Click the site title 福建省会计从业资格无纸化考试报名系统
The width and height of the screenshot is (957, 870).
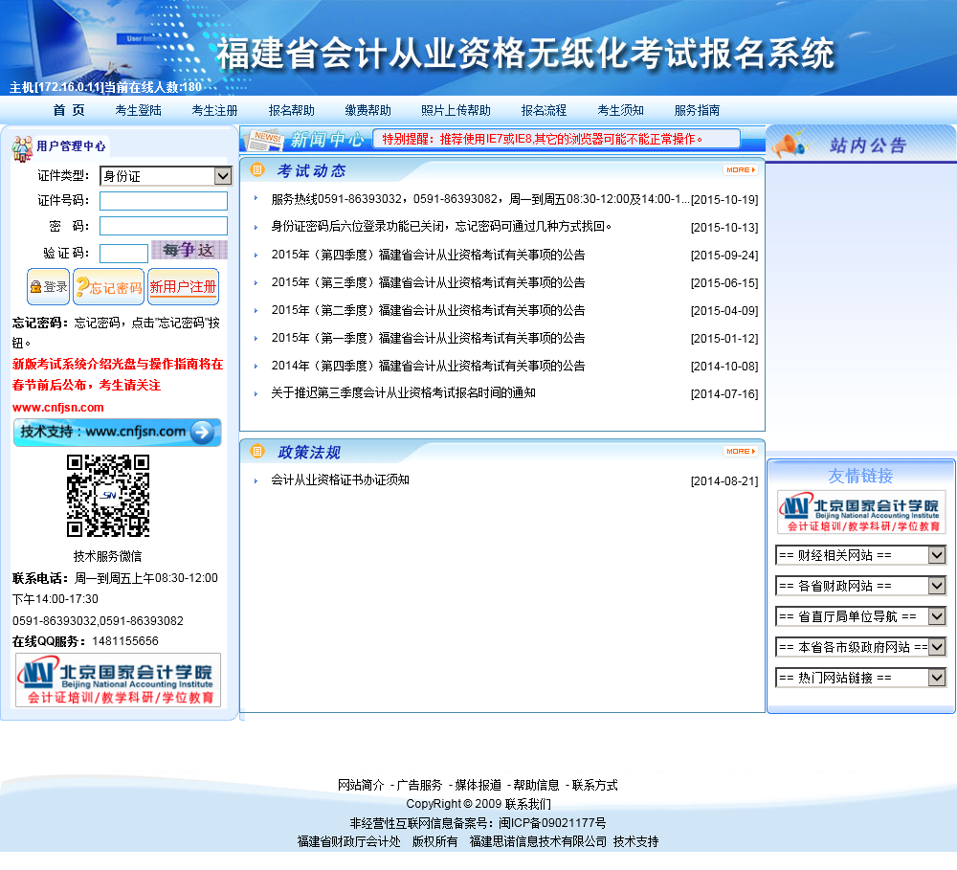[x=525, y=53]
